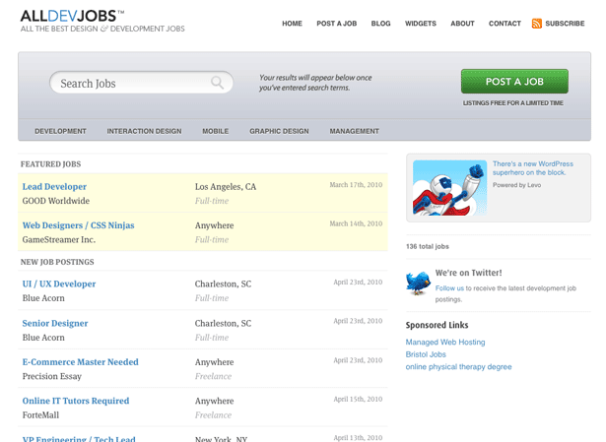Screen dimensions: 606x442
Task: Click the Subscribe link
Action: coord(565,24)
